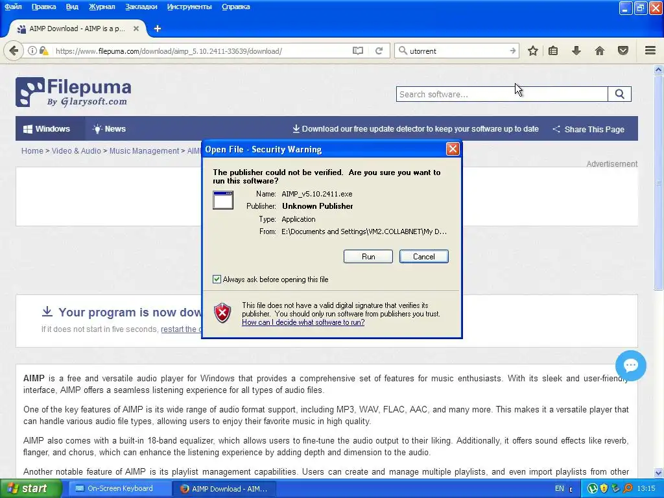Click Run in the security warning
The width and height of the screenshot is (664, 498).
(x=368, y=257)
